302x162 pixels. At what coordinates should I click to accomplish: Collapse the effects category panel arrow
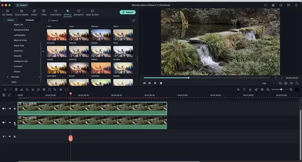coord(43,51)
